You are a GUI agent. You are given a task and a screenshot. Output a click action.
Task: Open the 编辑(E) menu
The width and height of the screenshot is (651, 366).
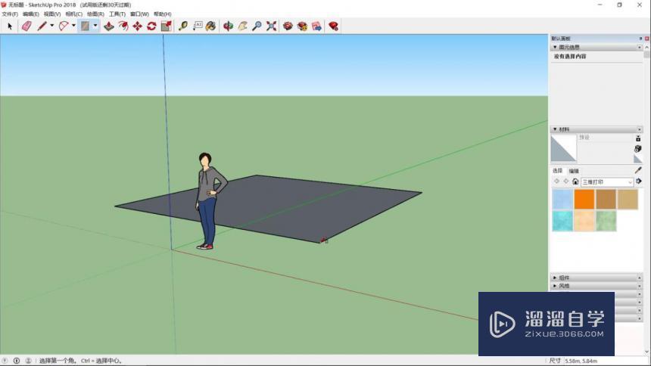tap(31, 14)
